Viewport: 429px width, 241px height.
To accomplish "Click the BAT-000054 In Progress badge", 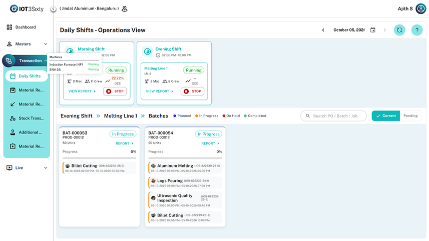I will (x=208, y=134).
